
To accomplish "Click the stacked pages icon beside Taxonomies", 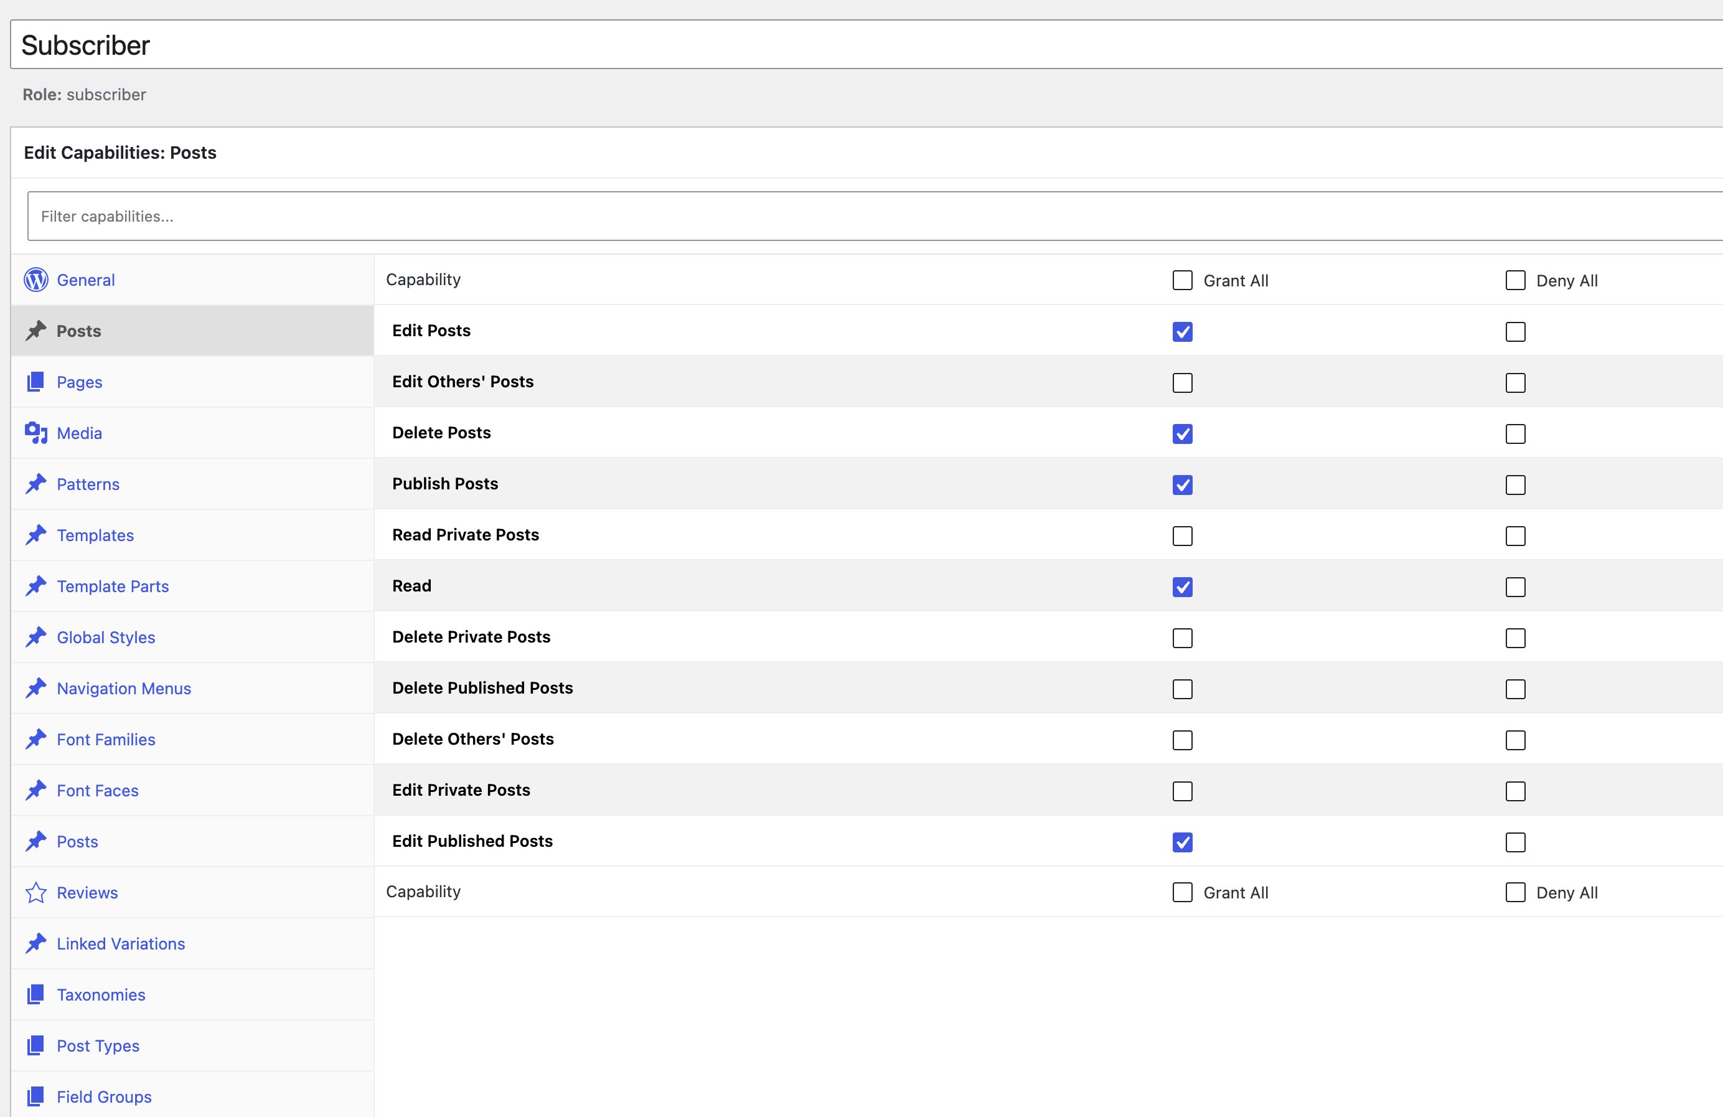I will [x=35, y=995].
